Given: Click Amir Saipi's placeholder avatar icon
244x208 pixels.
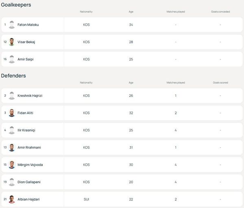Looking at the screenshot, I should (x=12, y=59).
